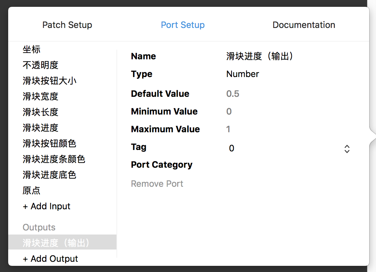Edit the port Name field
Screen dimensions: 376x272
click(260, 56)
